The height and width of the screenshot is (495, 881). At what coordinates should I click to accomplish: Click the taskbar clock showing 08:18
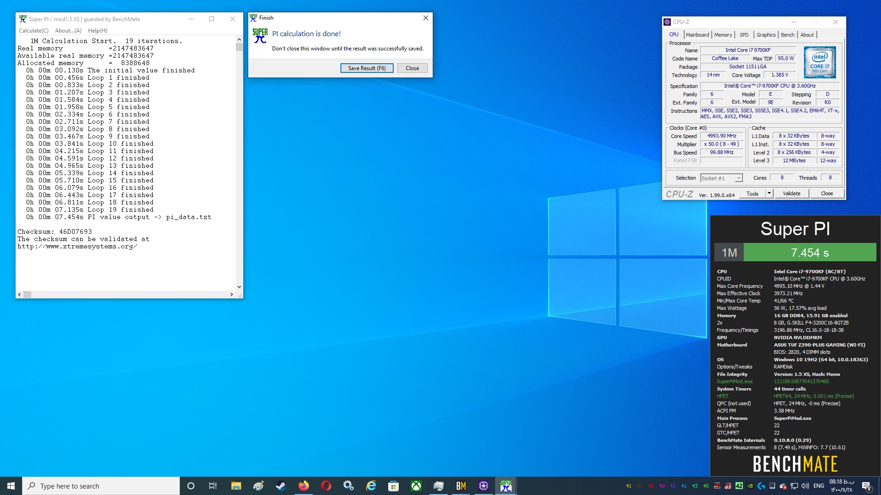pyautogui.click(x=842, y=486)
